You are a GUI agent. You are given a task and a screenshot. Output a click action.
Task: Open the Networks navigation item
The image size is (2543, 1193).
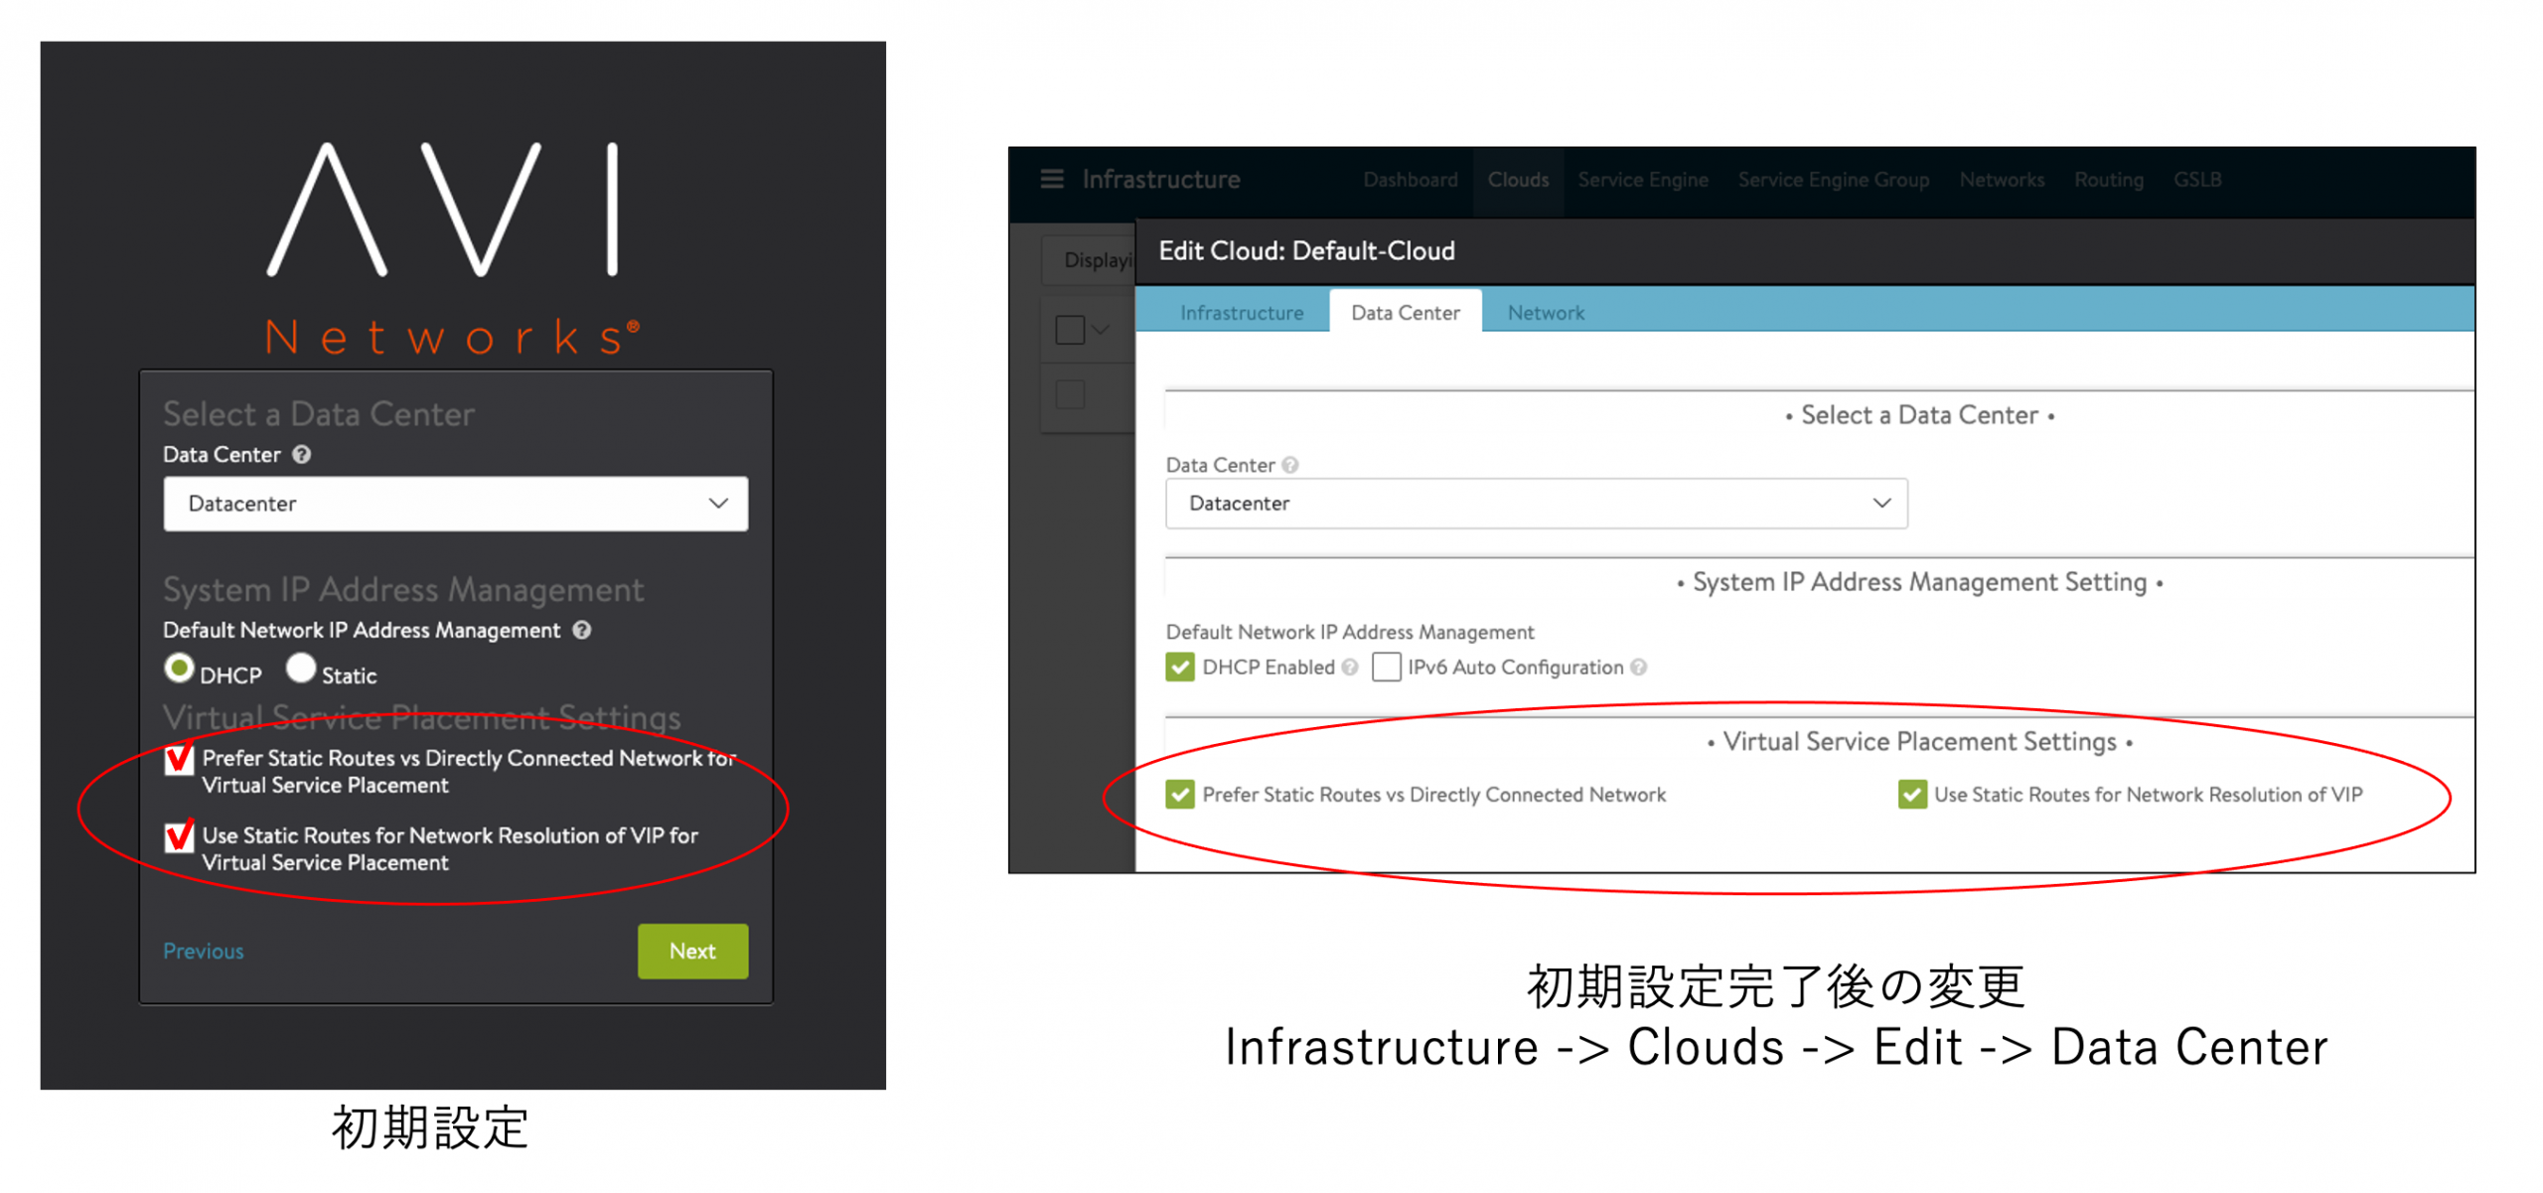tap(2001, 181)
